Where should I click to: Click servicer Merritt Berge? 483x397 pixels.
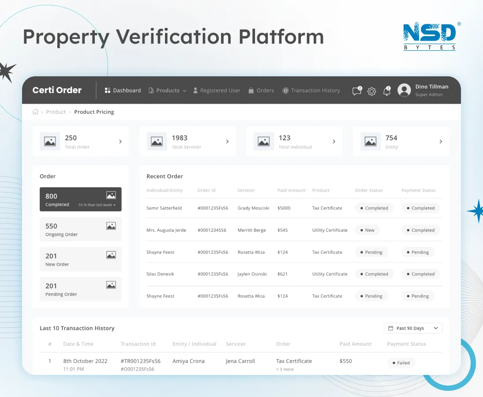coord(252,230)
